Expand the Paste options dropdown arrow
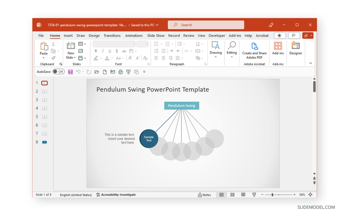The width and height of the screenshot is (349, 216). [x=44, y=58]
